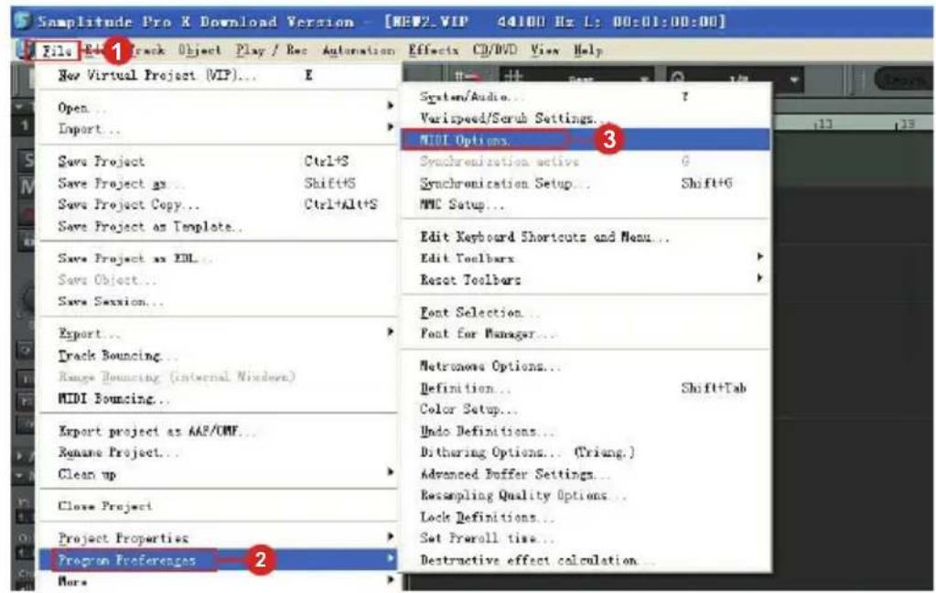
Task: Expand the Reset Toolbars submenu
Action: click(586, 279)
